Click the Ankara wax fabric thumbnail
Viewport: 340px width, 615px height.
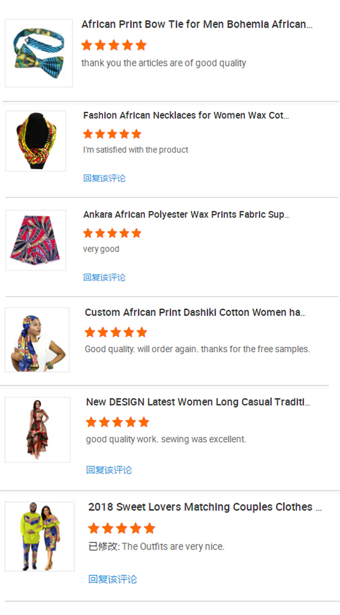point(36,240)
